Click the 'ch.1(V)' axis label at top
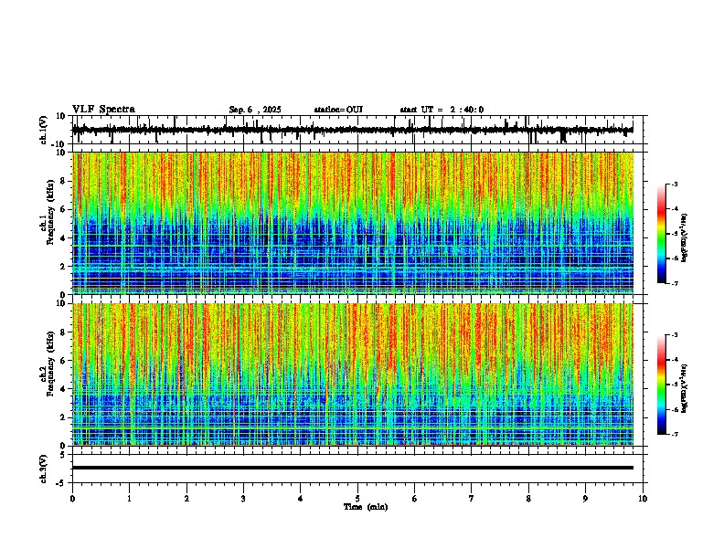 coord(44,130)
